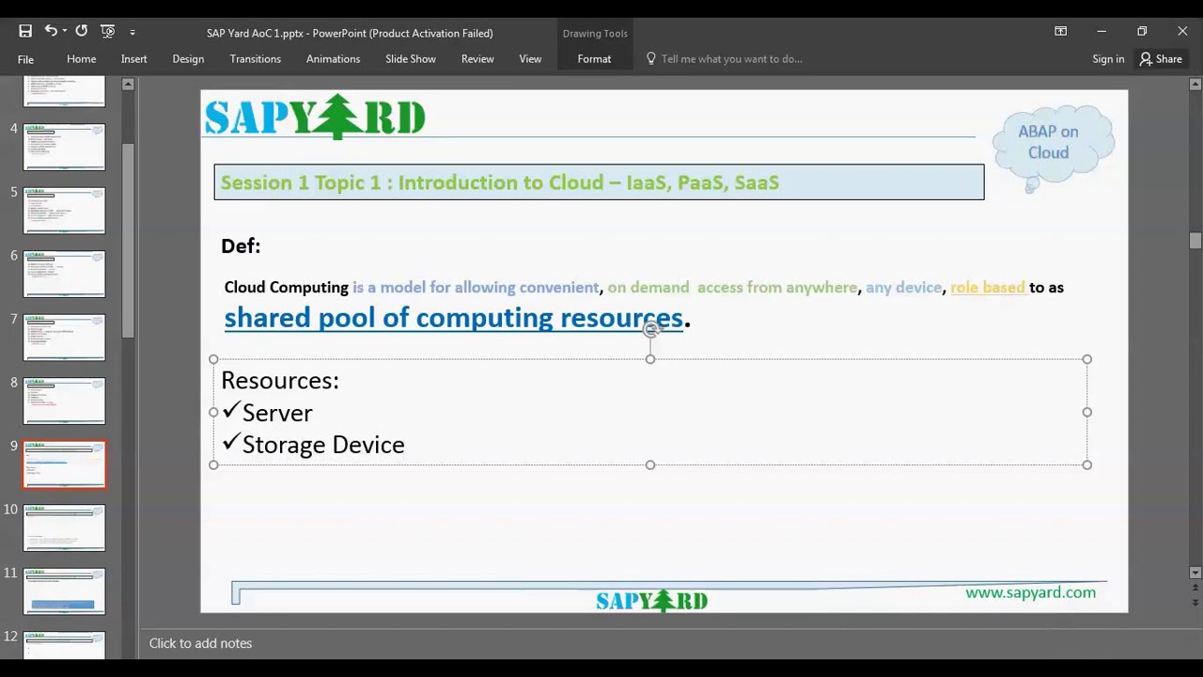The height and width of the screenshot is (677, 1203).
Task: Switch to the Animations tab
Action: tap(333, 58)
